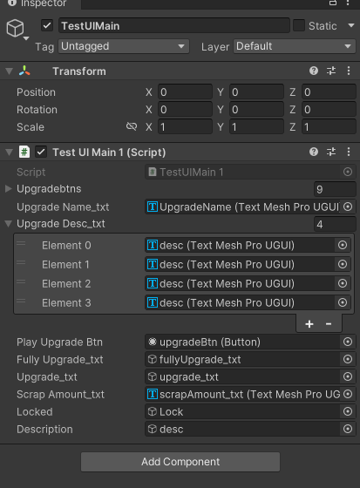Open Transform component help reference
Image resolution: width=360 pixels, height=488 pixels.
pos(314,71)
